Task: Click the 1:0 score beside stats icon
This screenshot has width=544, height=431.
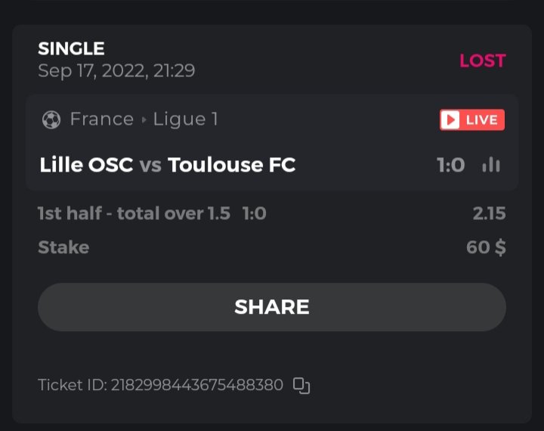Action: pyautogui.click(x=450, y=165)
